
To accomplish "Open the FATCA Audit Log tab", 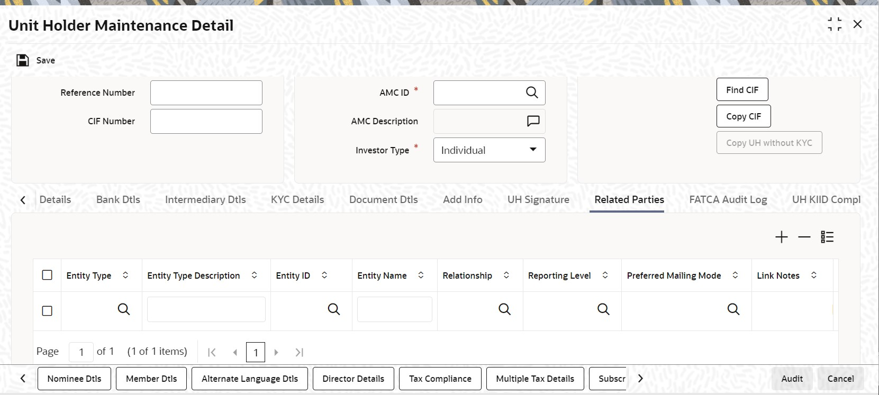I will (728, 199).
